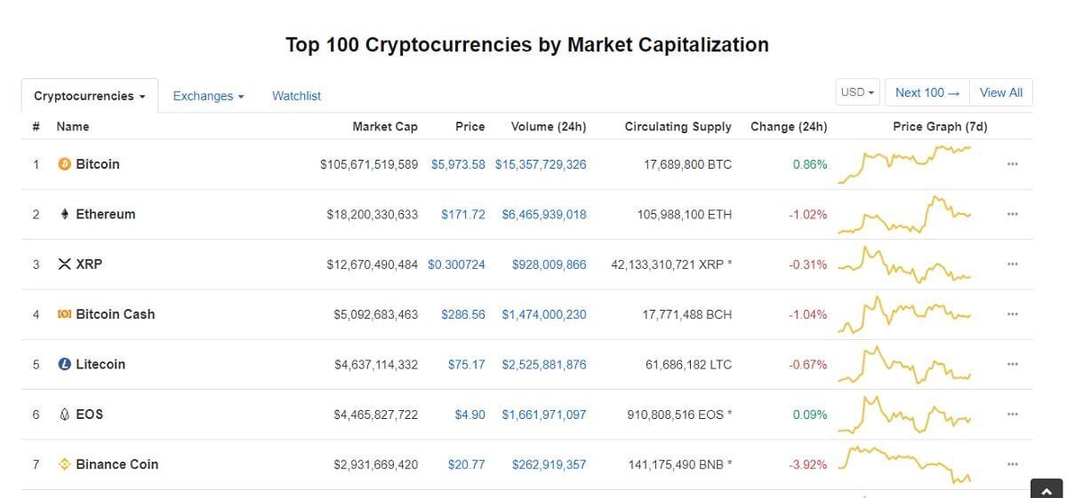This screenshot has width=1067, height=498.
Task: Click the View All button
Action: click(x=1001, y=92)
